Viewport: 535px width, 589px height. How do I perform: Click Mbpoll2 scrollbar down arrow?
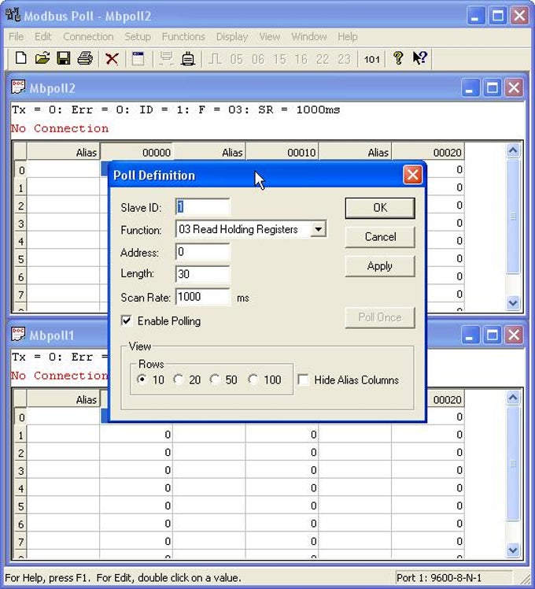(x=513, y=302)
